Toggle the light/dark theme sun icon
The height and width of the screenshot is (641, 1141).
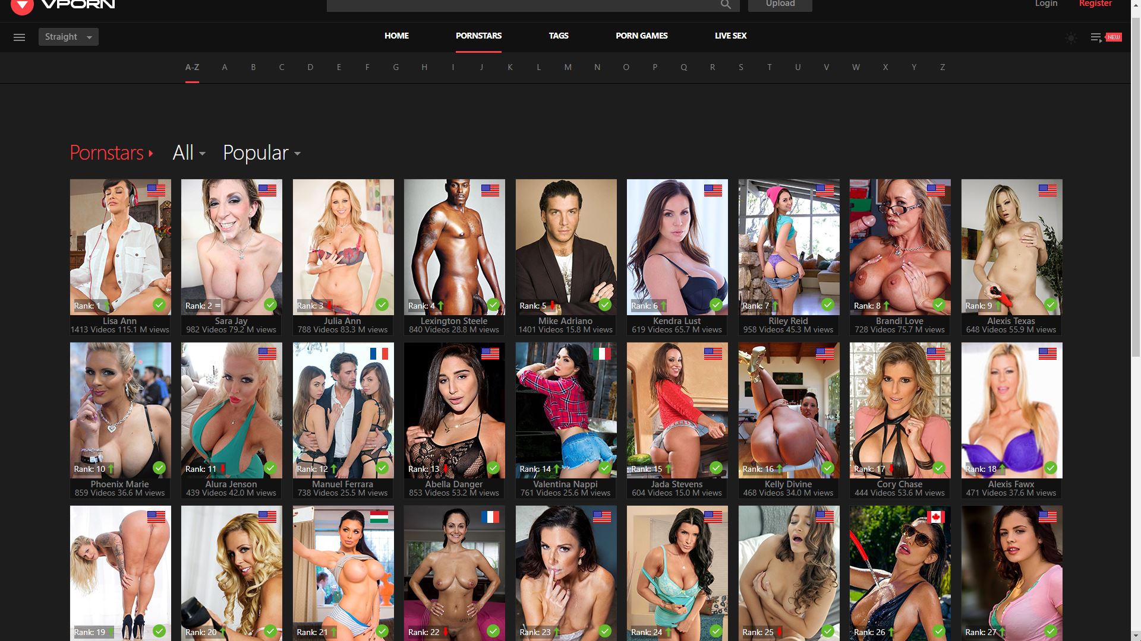[x=1071, y=38]
